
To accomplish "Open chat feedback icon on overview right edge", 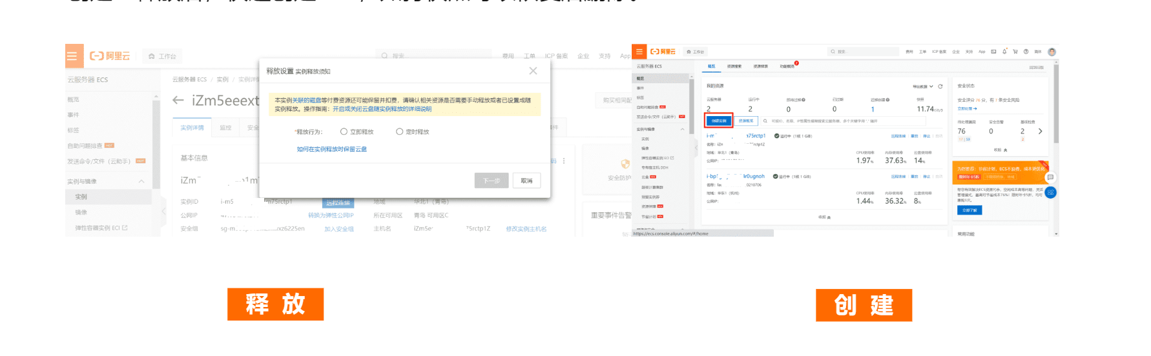I will [1050, 177].
